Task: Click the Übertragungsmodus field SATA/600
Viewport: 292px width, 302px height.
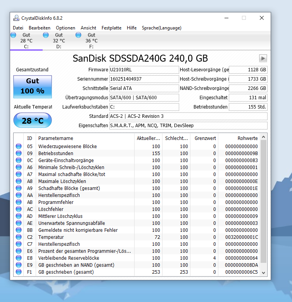Action: tap(144, 97)
